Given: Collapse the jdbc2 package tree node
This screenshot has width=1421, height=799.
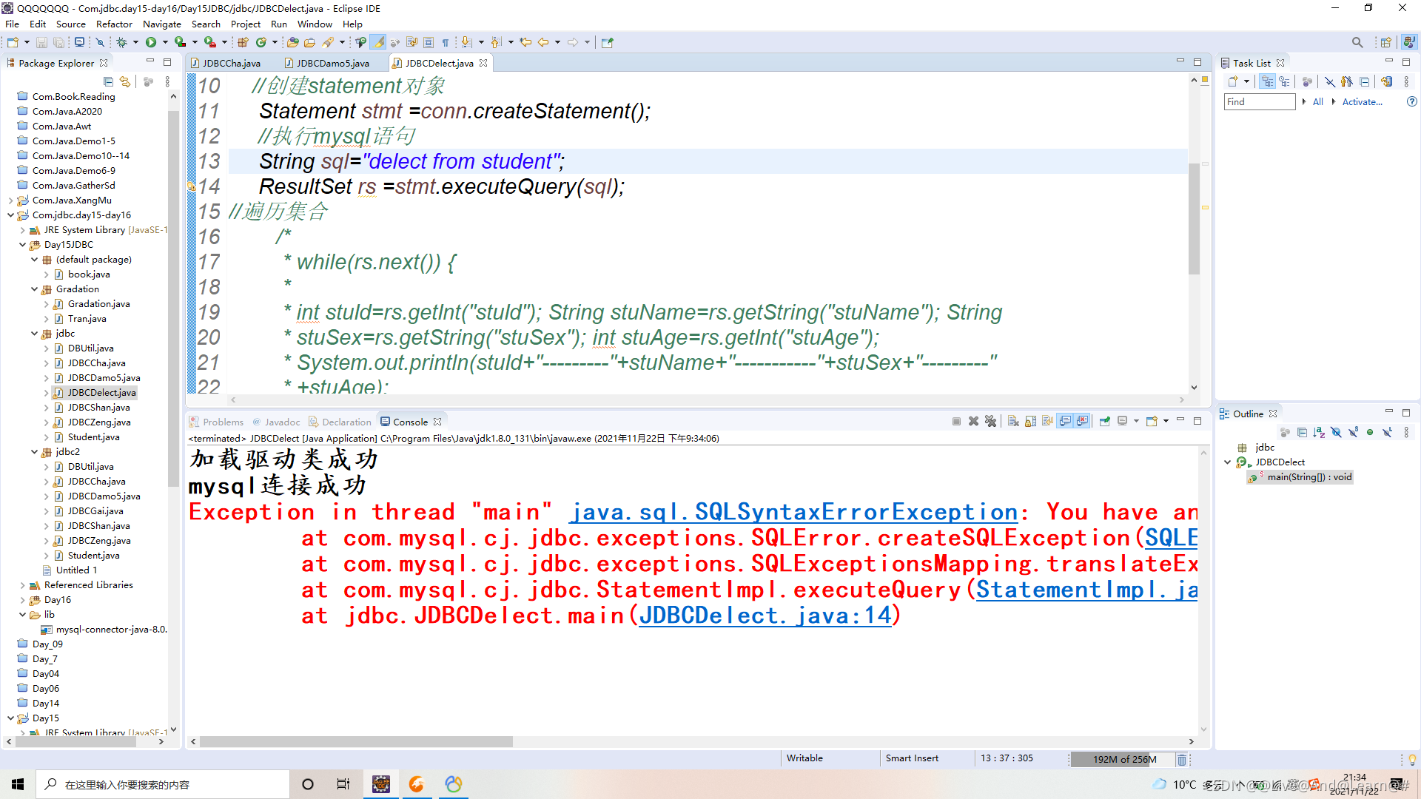Looking at the screenshot, I should pos(35,452).
